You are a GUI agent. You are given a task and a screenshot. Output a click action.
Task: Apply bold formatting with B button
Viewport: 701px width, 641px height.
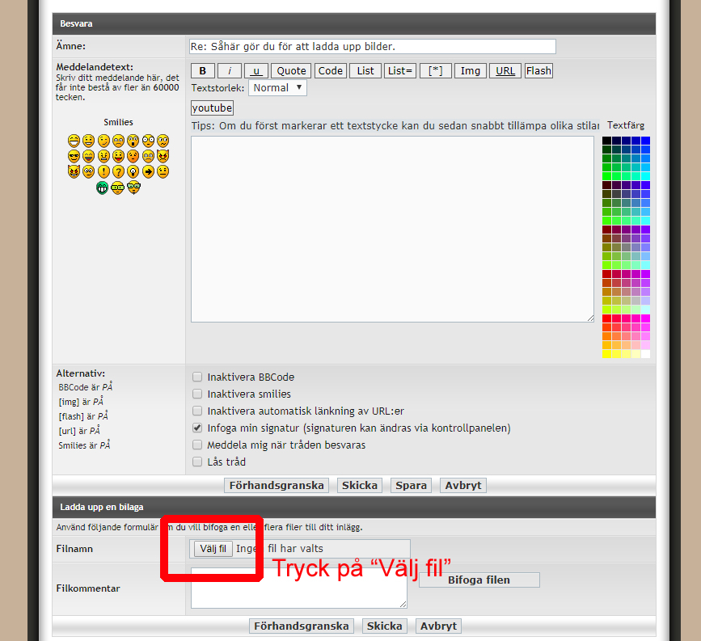pos(203,71)
